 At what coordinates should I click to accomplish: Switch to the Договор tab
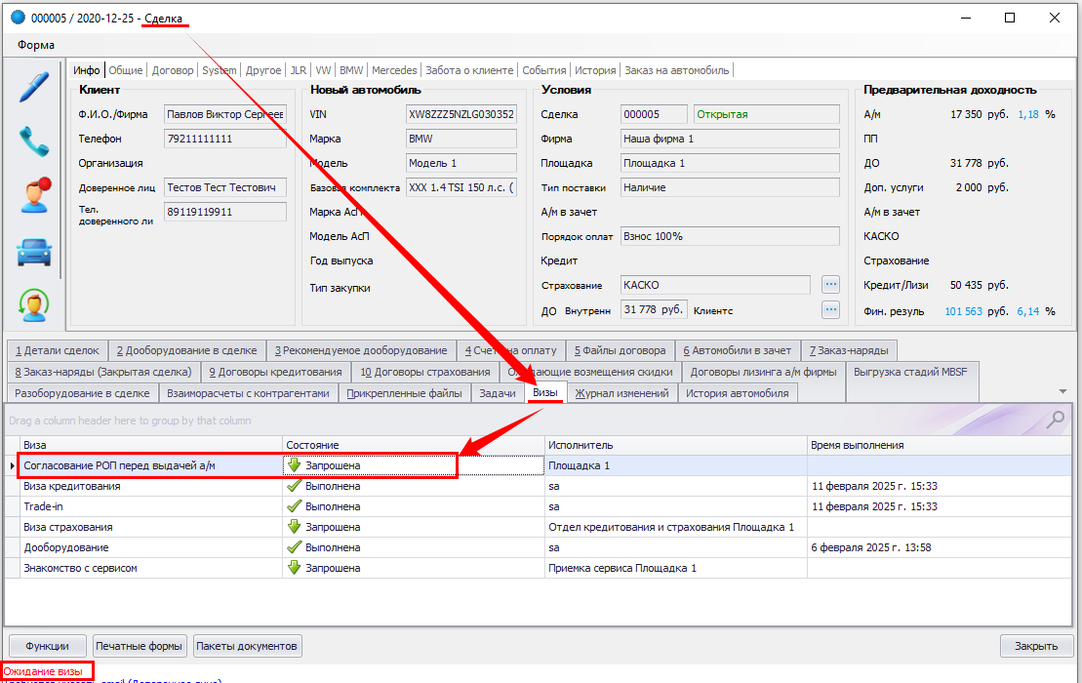pyautogui.click(x=173, y=70)
